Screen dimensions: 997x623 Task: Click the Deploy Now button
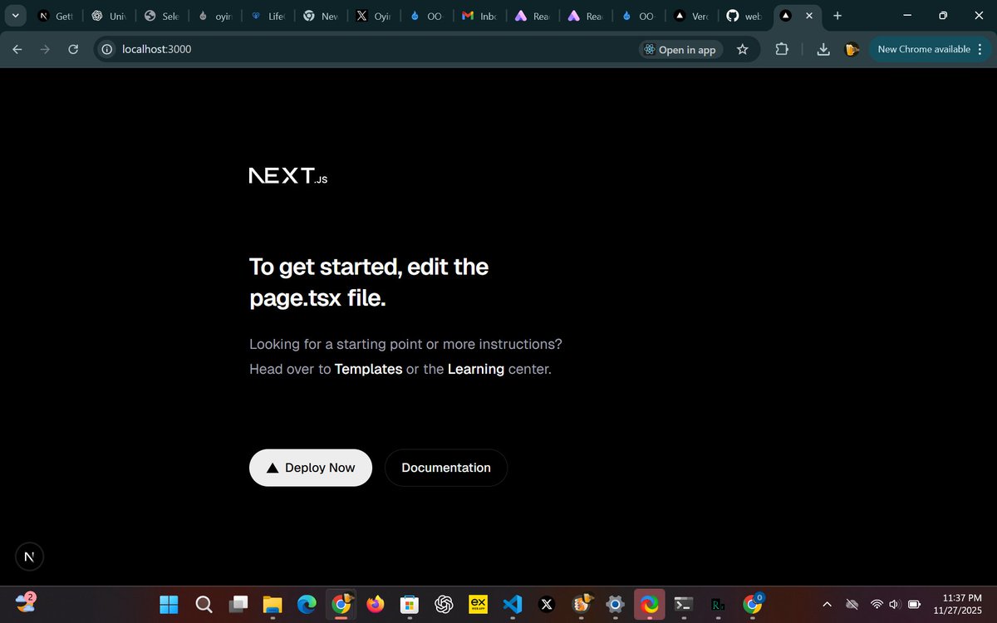[310, 468]
